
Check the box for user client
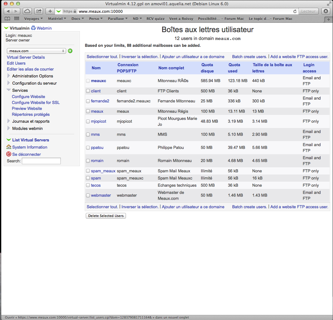[88, 91]
